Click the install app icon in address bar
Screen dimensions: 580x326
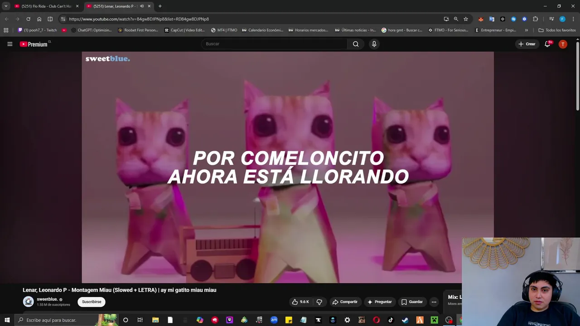(x=446, y=19)
